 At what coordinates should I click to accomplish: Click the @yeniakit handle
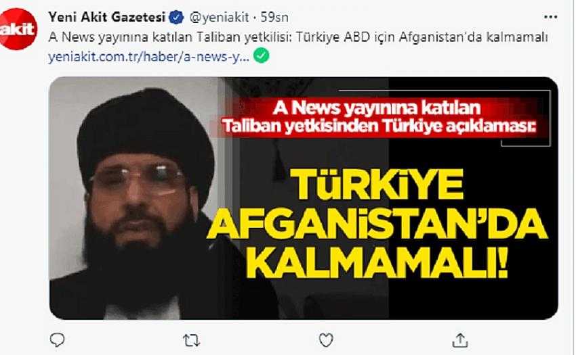click(x=220, y=17)
